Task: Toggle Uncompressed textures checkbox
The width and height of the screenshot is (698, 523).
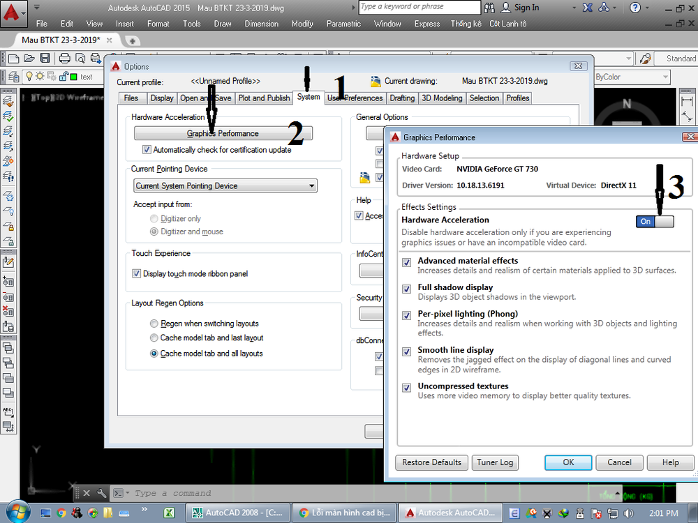Action: (x=406, y=388)
